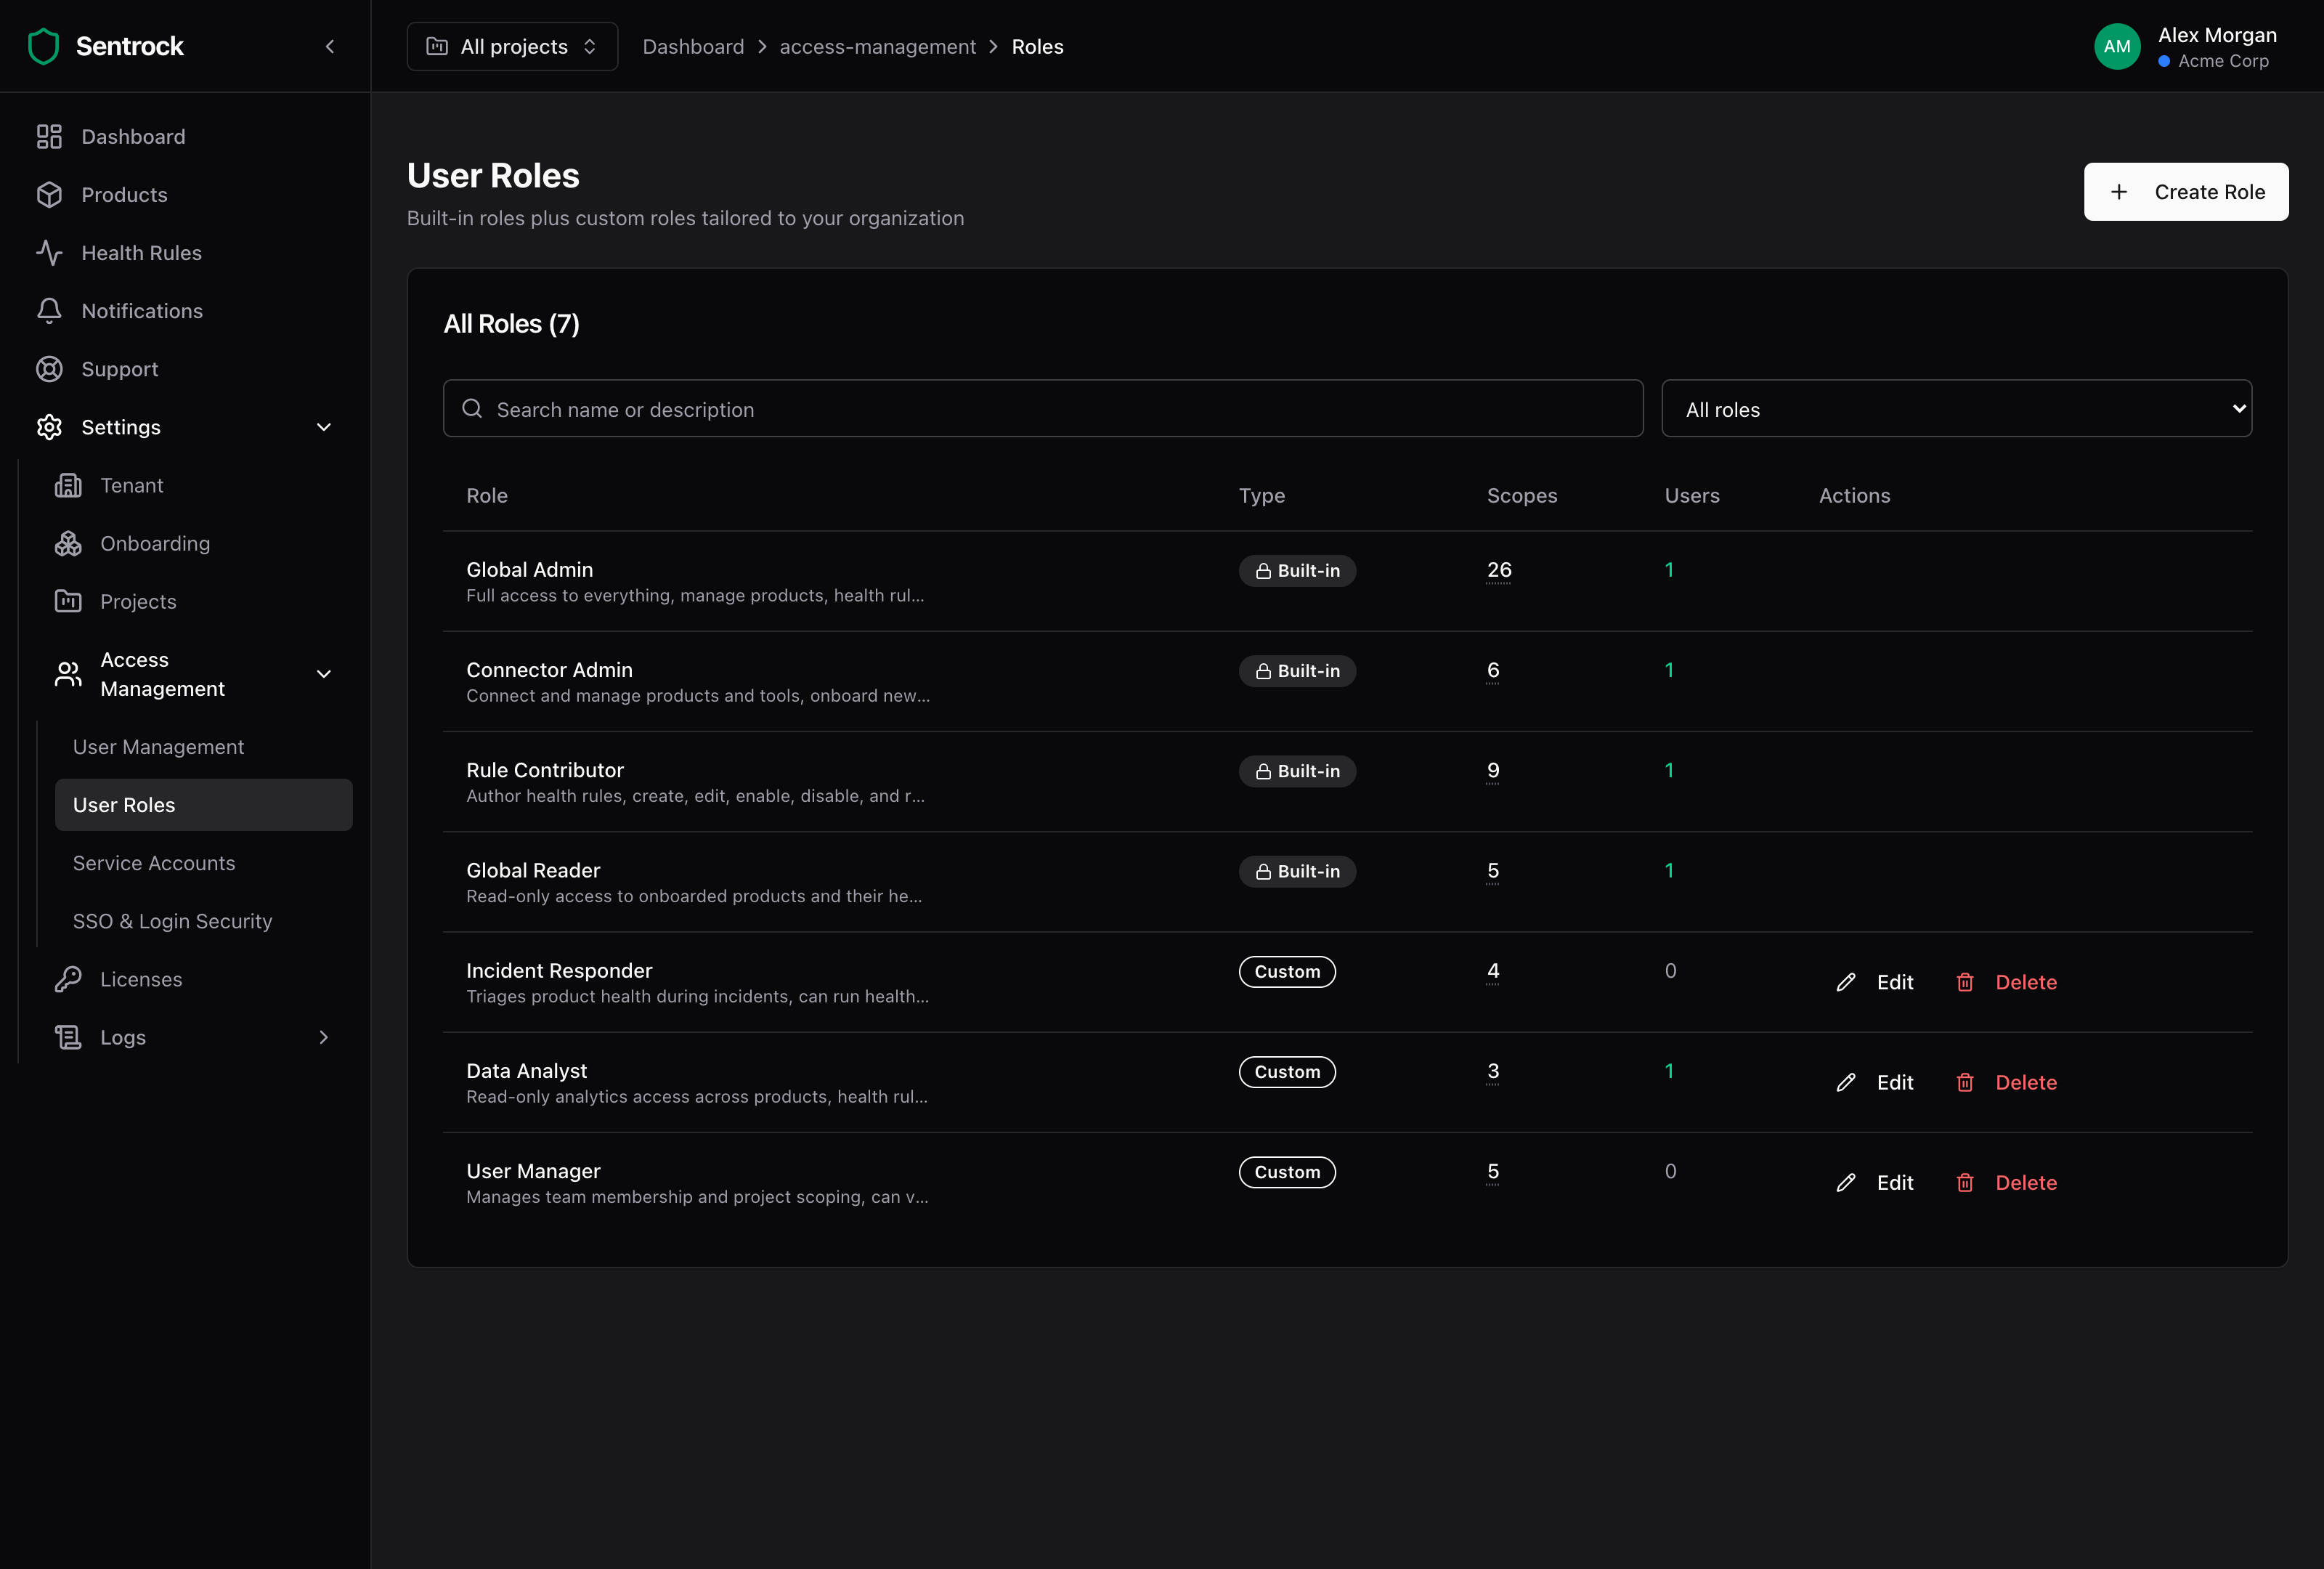Click the Projects folder icon
Screen dimensions: 2324x1569
click(68, 601)
